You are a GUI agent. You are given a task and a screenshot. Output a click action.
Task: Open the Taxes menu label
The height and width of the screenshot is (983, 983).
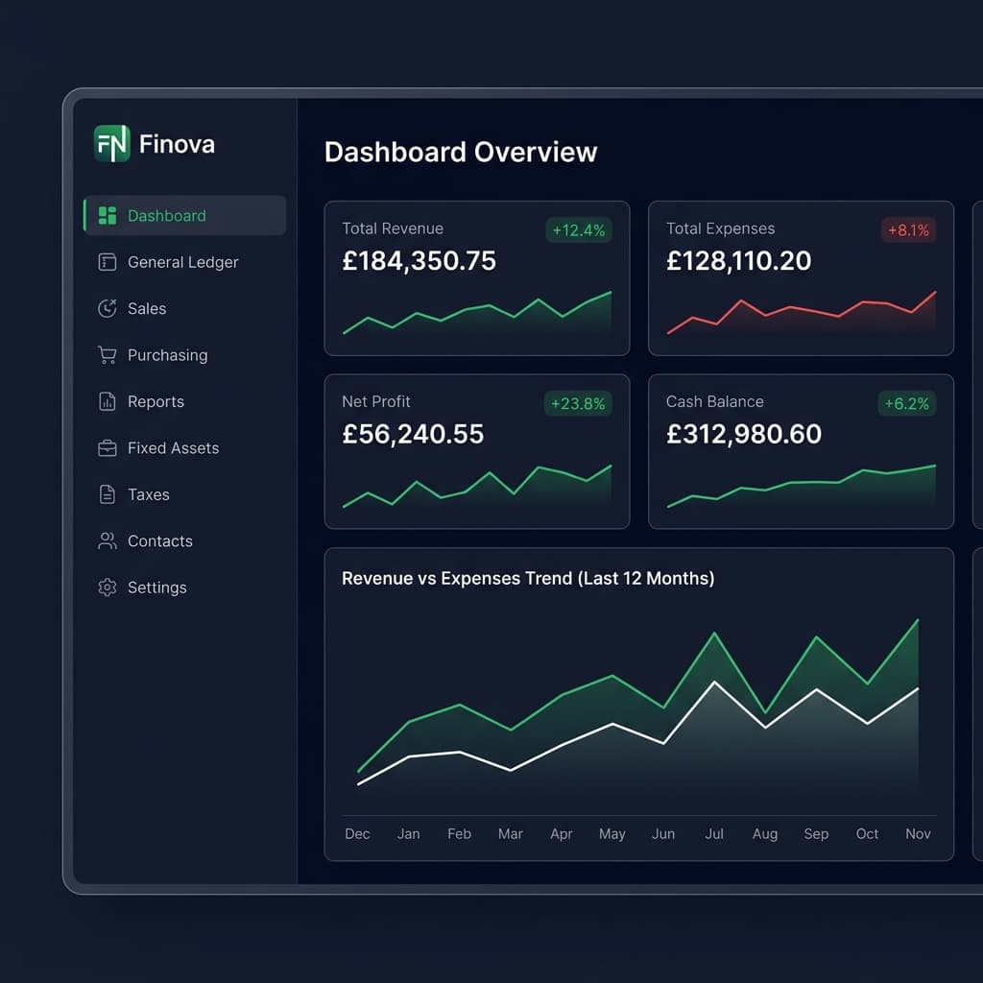click(x=149, y=494)
